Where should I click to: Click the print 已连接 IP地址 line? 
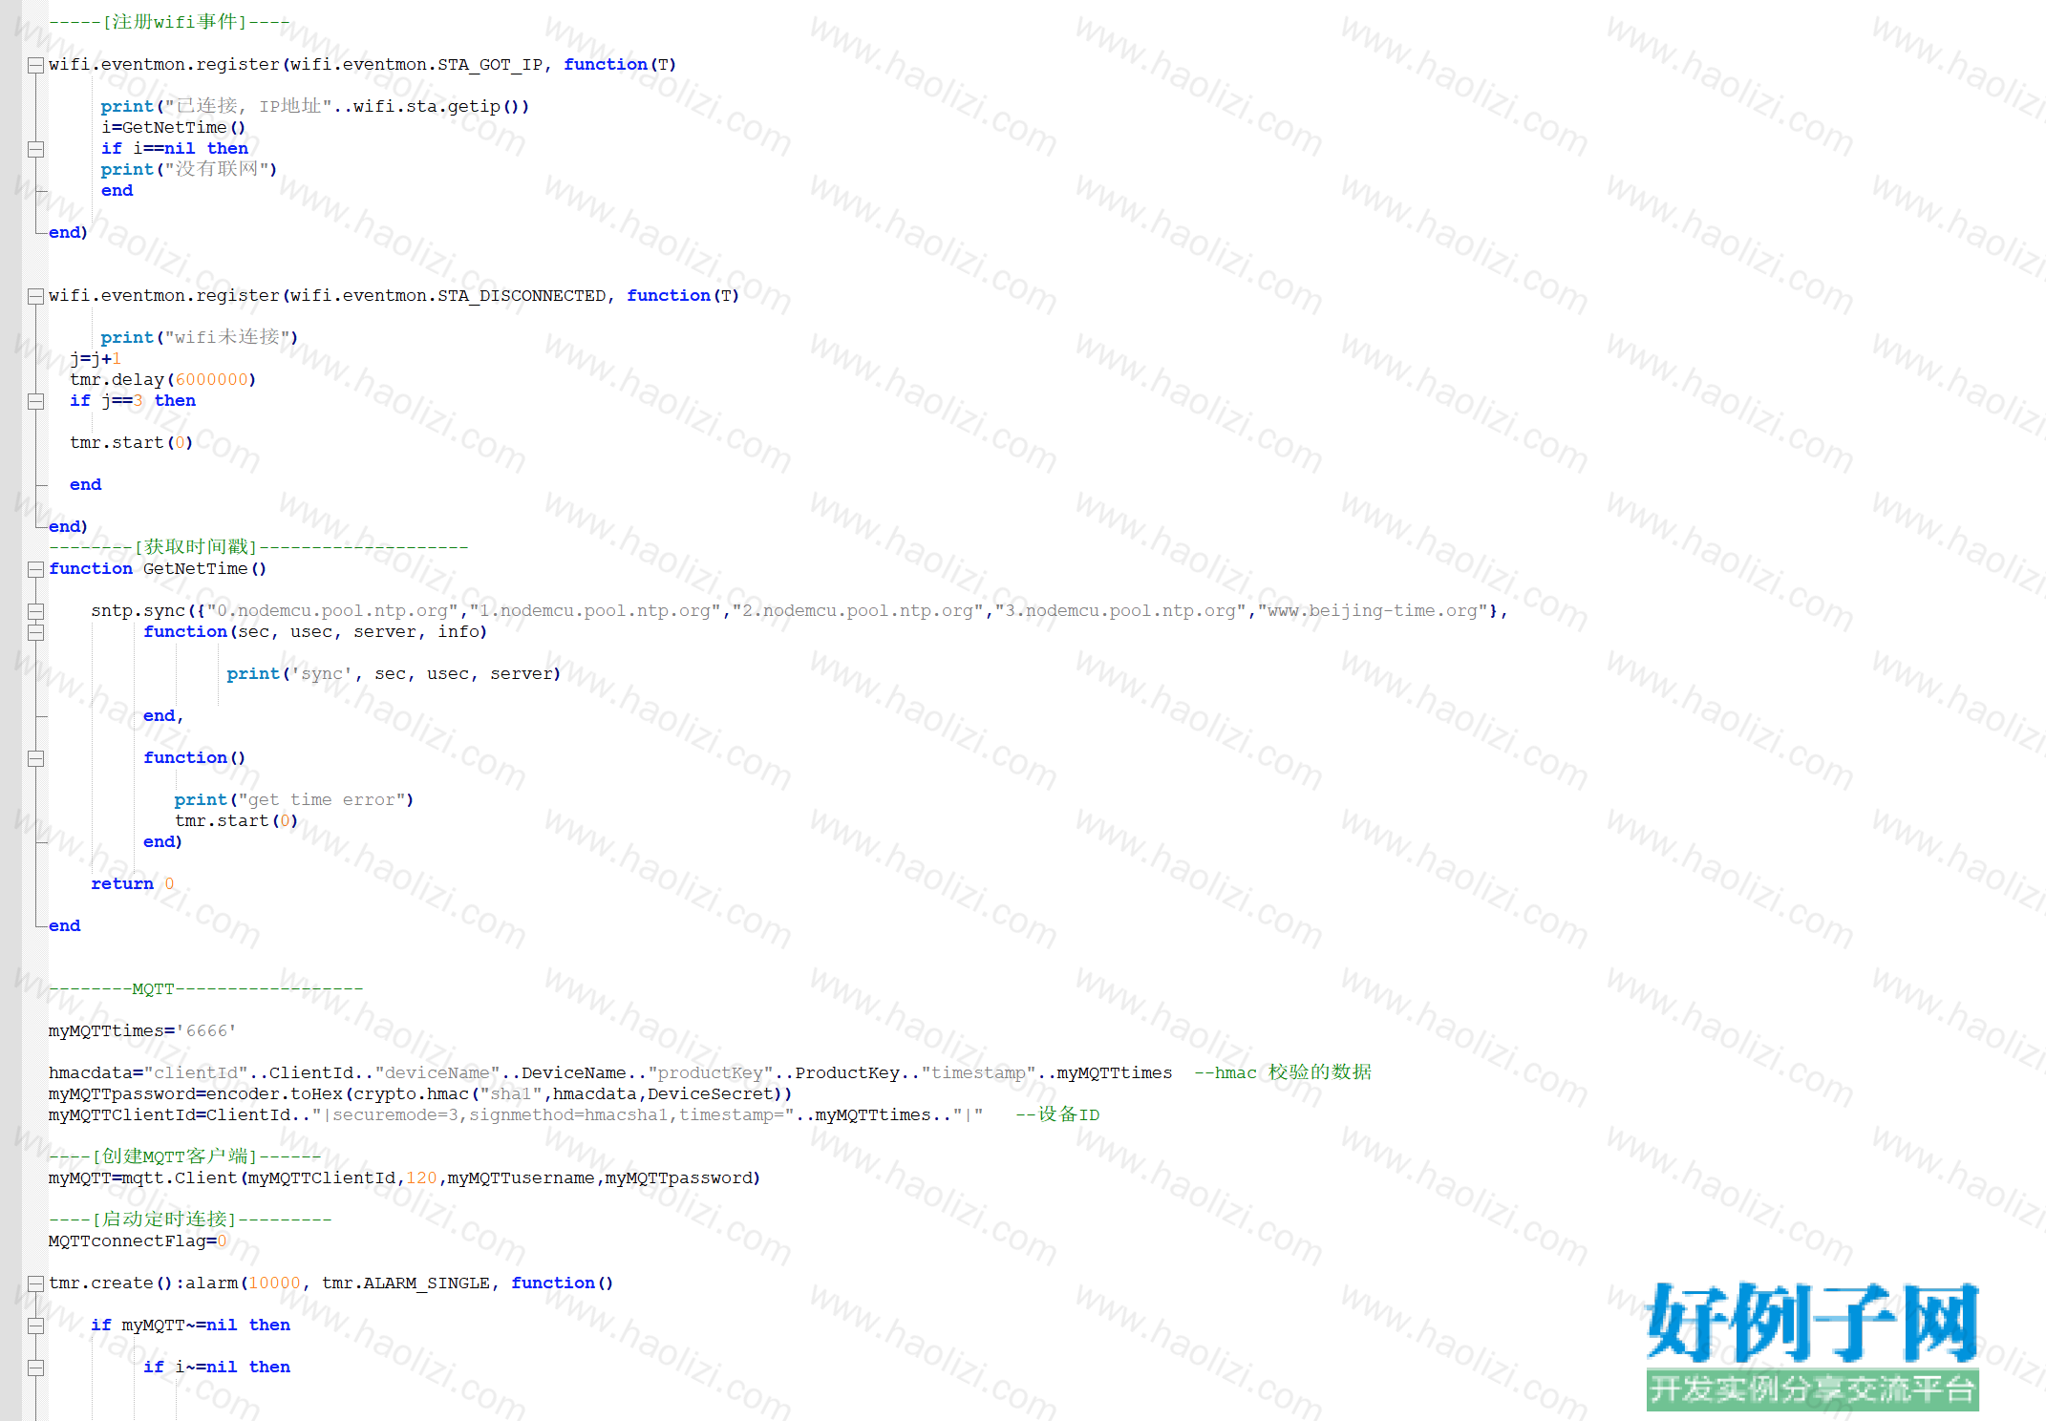pyautogui.click(x=314, y=106)
